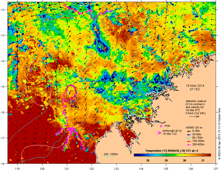The height and width of the screenshot is (171, 221).
Task: Click the latitude axis label '-15'
Action: 3,87
